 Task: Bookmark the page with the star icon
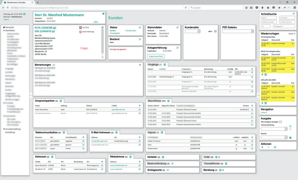click(246, 8)
